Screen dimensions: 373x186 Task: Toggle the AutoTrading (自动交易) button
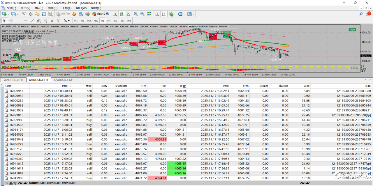pos(100,14)
